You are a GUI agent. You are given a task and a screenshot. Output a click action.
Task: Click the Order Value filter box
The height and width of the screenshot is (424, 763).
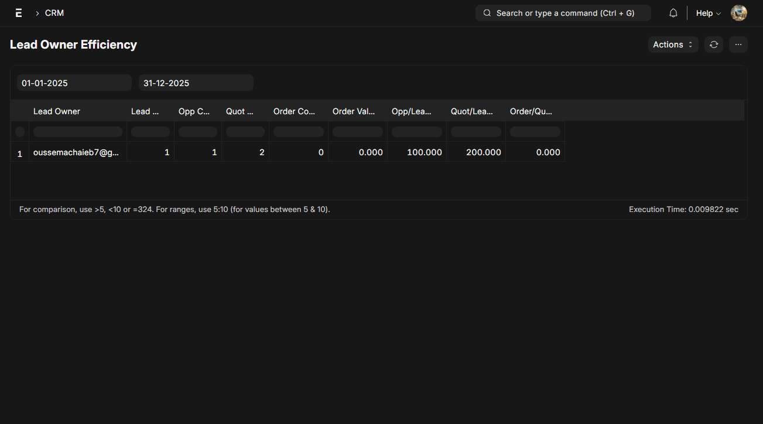pos(358,132)
